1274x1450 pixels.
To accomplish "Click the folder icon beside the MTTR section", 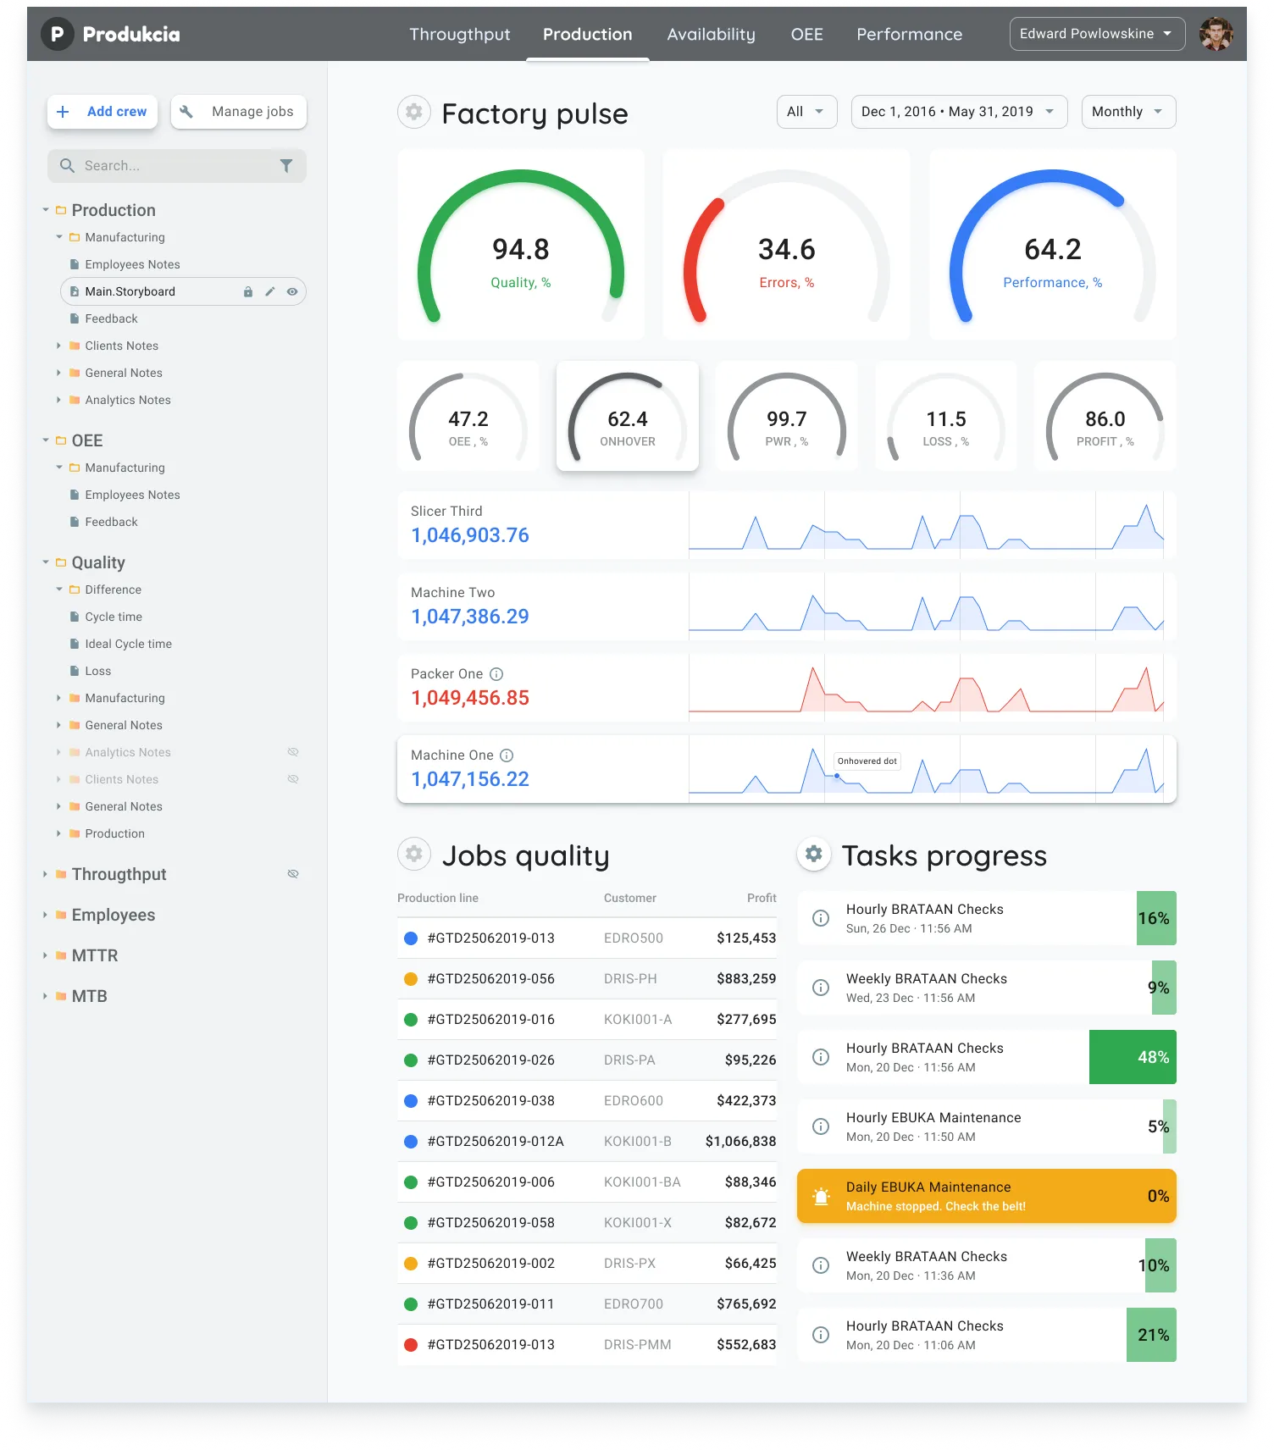I will (61, 955).
